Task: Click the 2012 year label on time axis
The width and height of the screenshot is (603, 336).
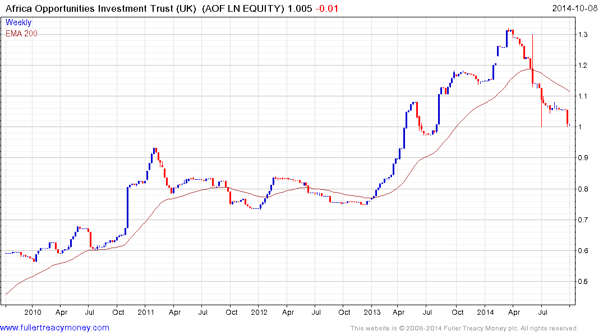Action: [259, 312]
